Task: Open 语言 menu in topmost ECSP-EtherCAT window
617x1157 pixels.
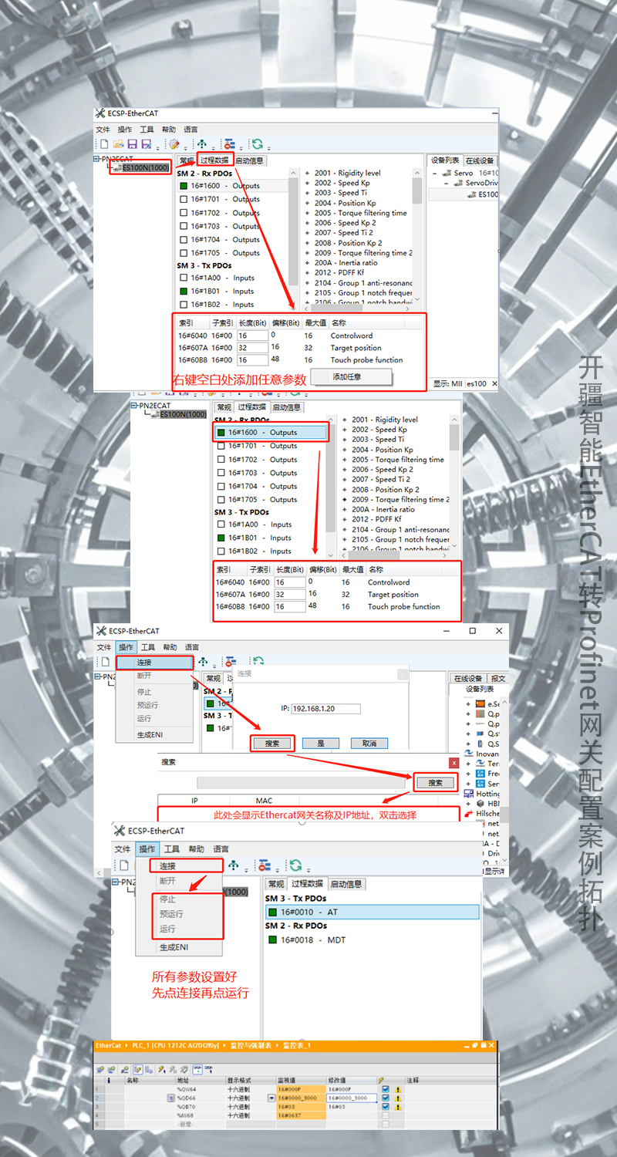Action: coord(190,130)
